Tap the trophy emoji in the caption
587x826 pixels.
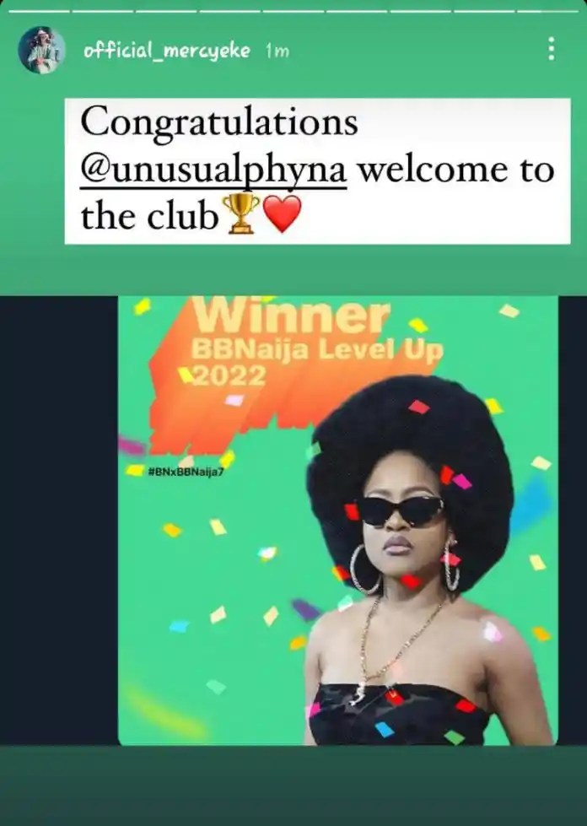point(240,213)
